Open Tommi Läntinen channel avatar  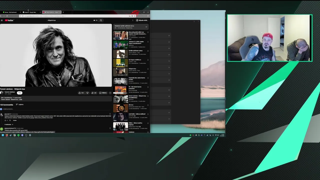click(x=2, y=93)
